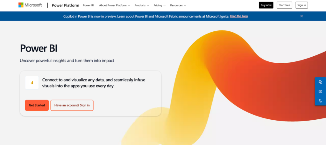Follow the Read the blog link
This screenshot has width=326, height=145.
point(239,16)
